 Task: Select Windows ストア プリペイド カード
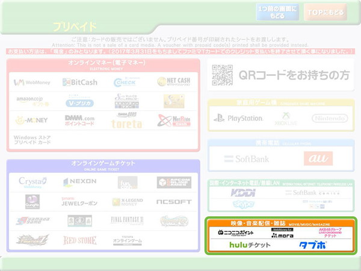coord(32,140)
